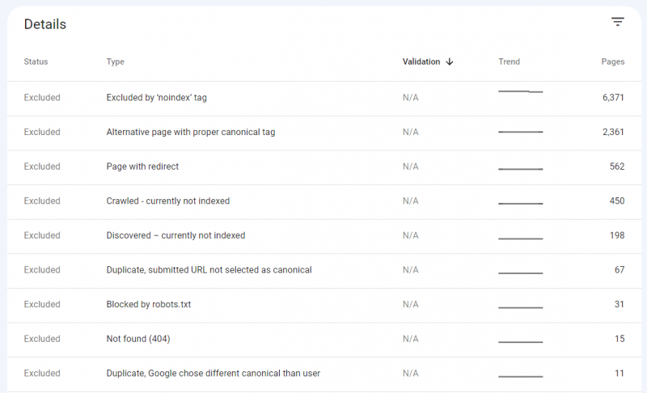The height and width of the screenshot is (393, 647).
Task: Open Alternative page with proper canonical tag
Action: tap(324, 133)
